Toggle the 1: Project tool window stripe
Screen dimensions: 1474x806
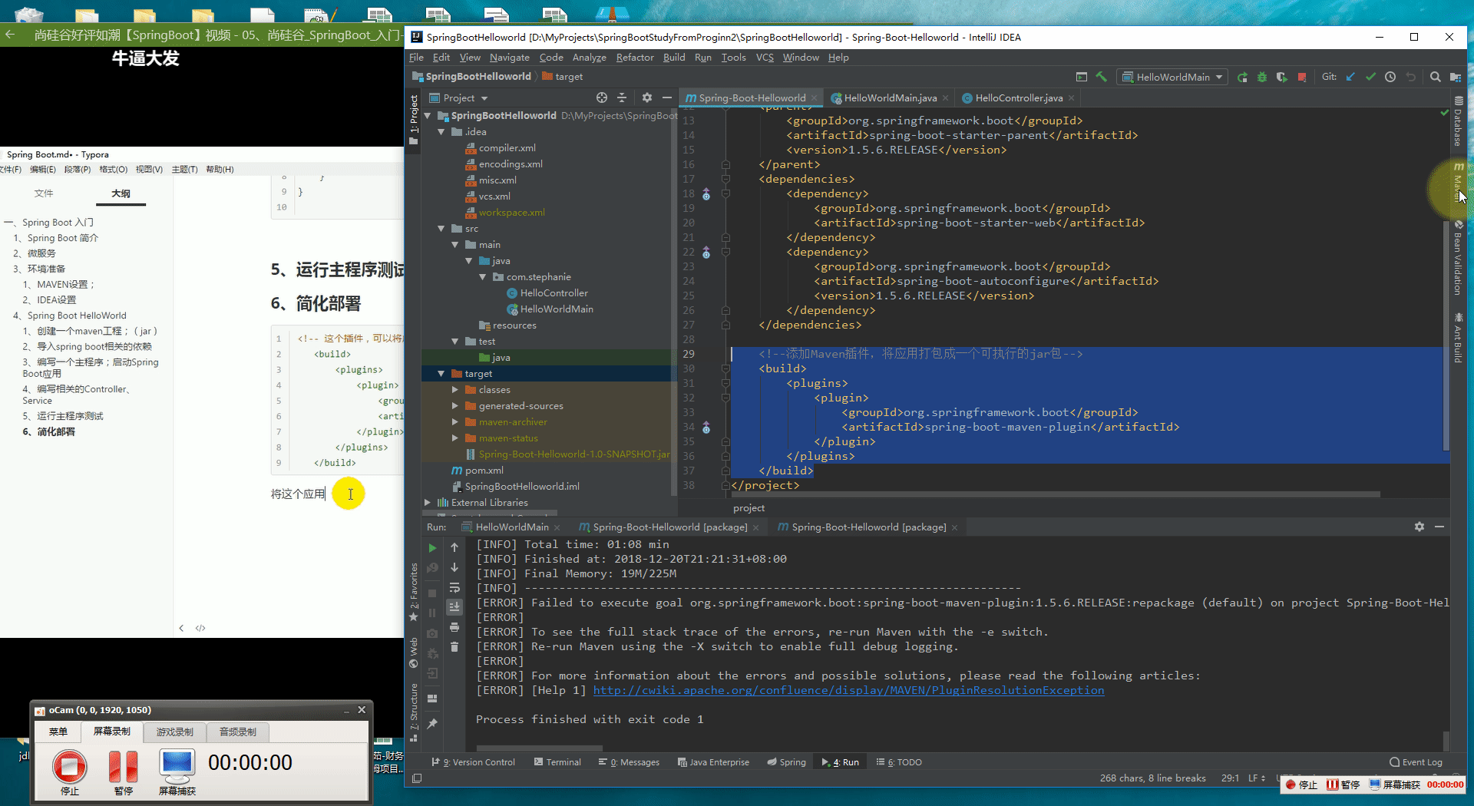point(414,119)
